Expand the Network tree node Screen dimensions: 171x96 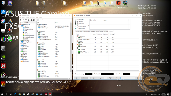click(x=20, y=50)
